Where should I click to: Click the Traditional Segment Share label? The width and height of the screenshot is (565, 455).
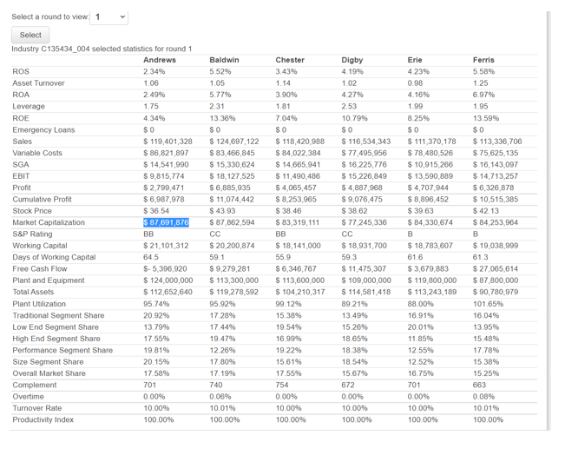tap(58, 315)
